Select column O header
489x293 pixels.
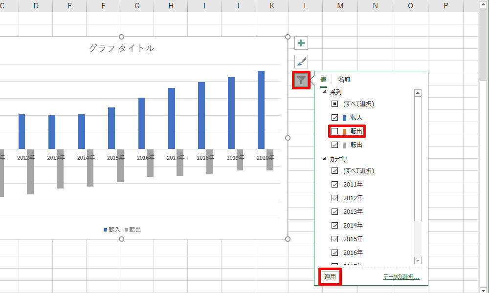[410, 5]
